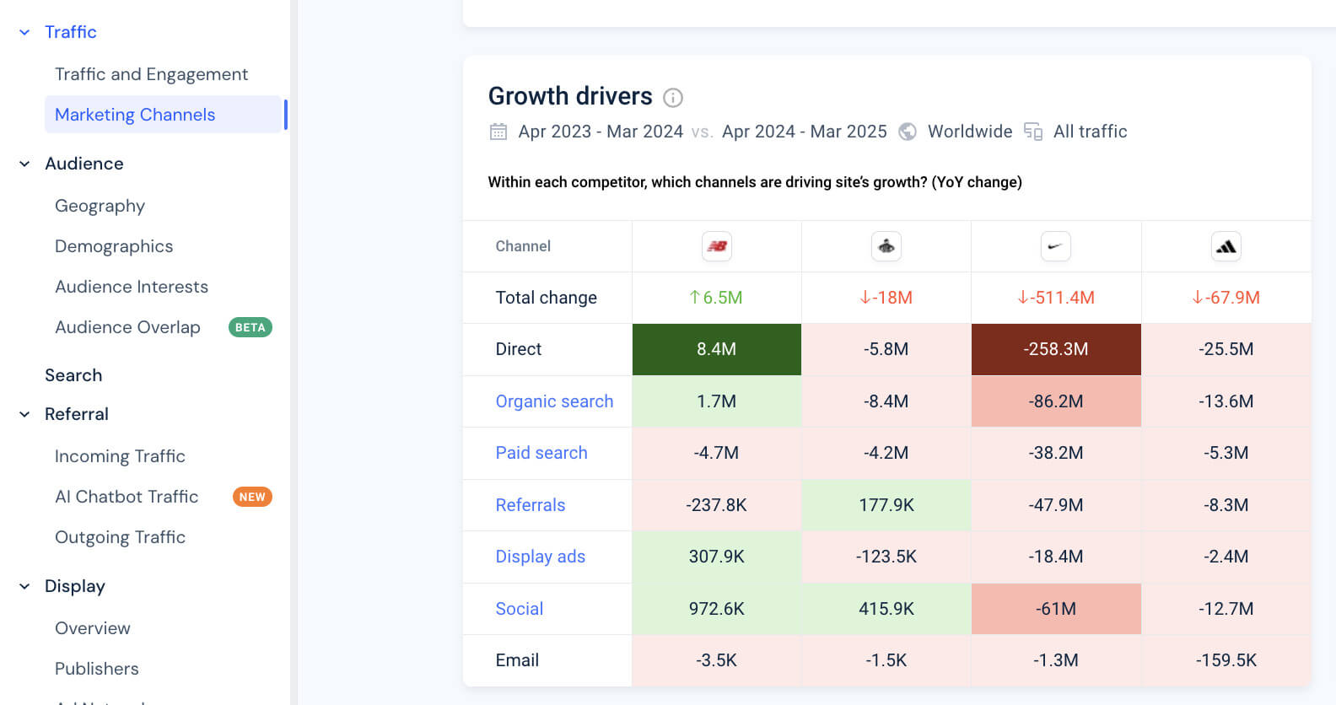Open the Growth drivers info tooltip

[x=672, y=98]
